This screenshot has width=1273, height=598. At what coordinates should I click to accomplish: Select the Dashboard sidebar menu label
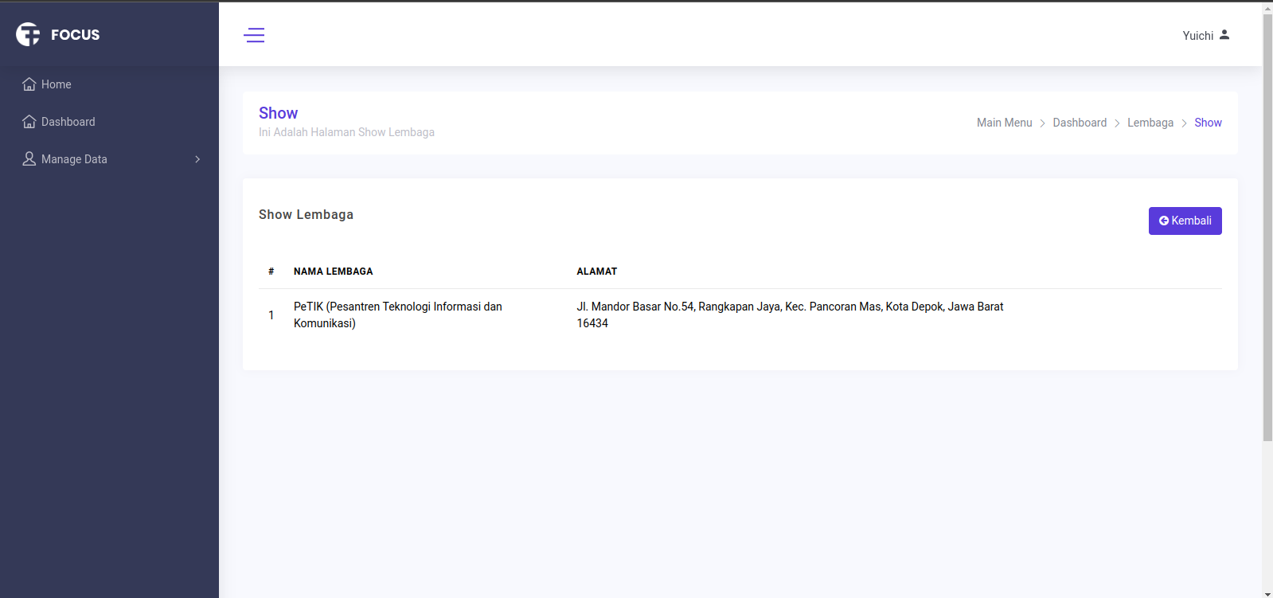click(68, 122)
